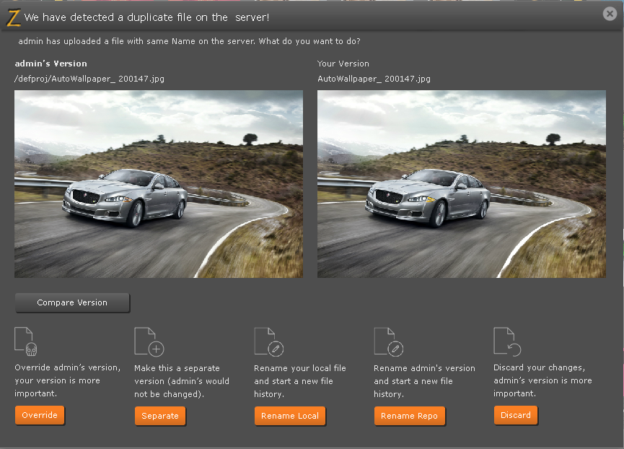Open Your Version car image preview
This screenshot has width=624, height=449.
tap(462, 184)
